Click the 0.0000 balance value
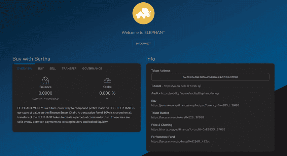The width and height of the screenshot is (287, 156). pyautogui.click(x=45, y=93)
